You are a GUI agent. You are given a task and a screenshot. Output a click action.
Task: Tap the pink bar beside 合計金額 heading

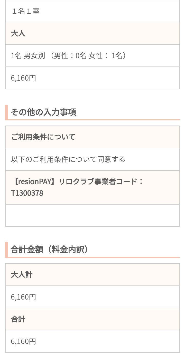[x=6, y=250]
